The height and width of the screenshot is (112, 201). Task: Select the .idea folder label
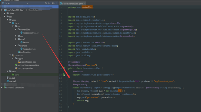tap(12, 13)
